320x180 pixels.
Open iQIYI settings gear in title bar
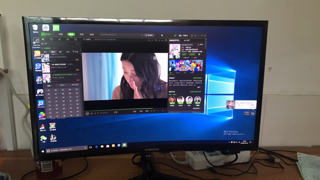pos(175,35)
